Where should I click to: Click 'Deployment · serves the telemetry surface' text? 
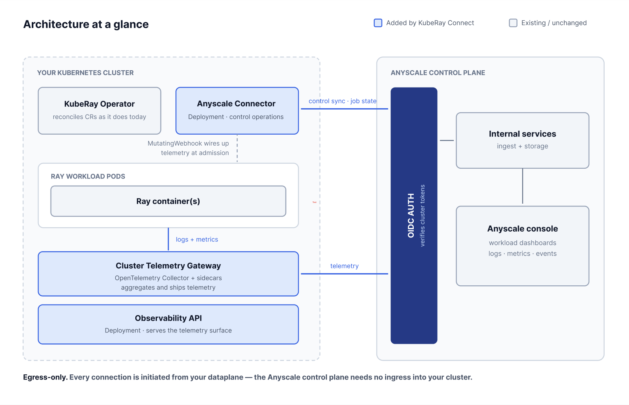168,330
